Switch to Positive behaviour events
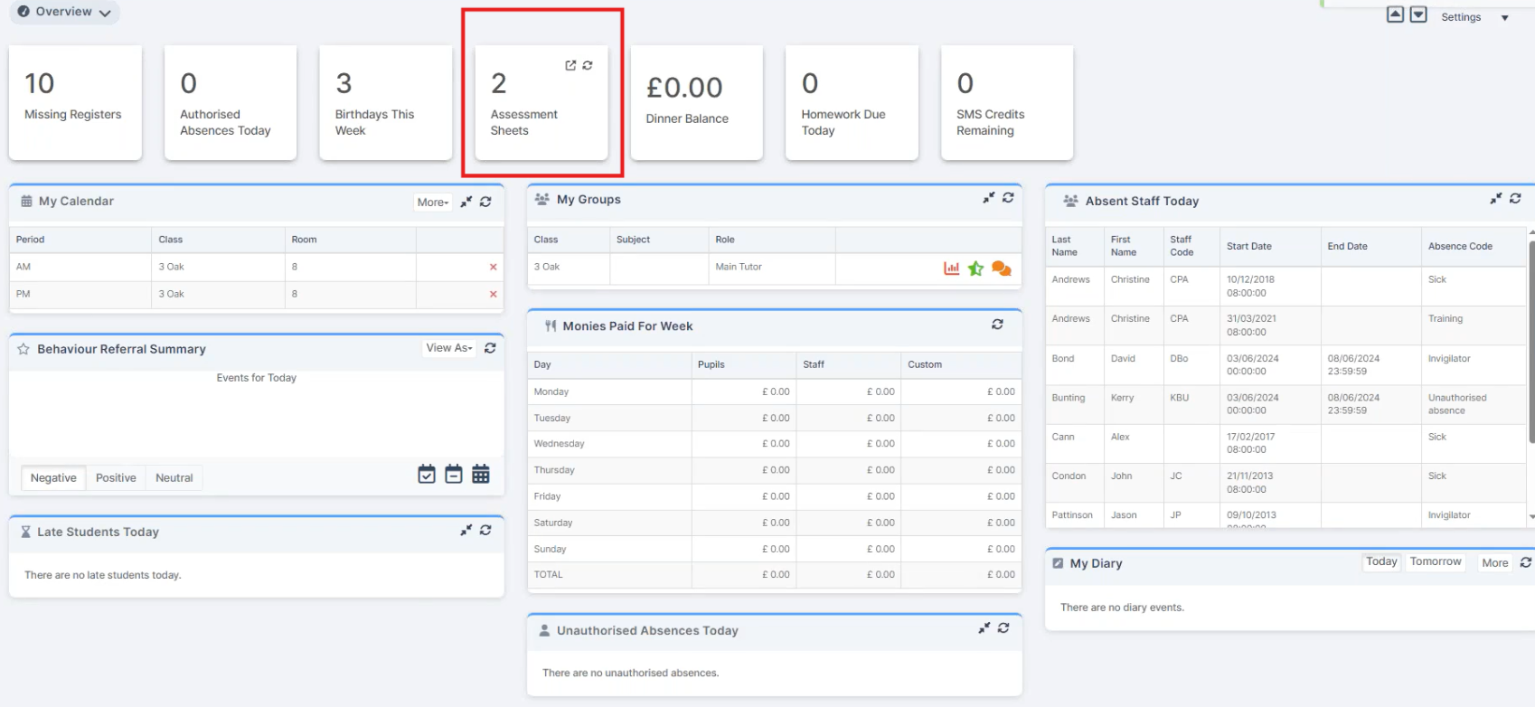Viewport: 1535px width, 707px height. (116, 478)
